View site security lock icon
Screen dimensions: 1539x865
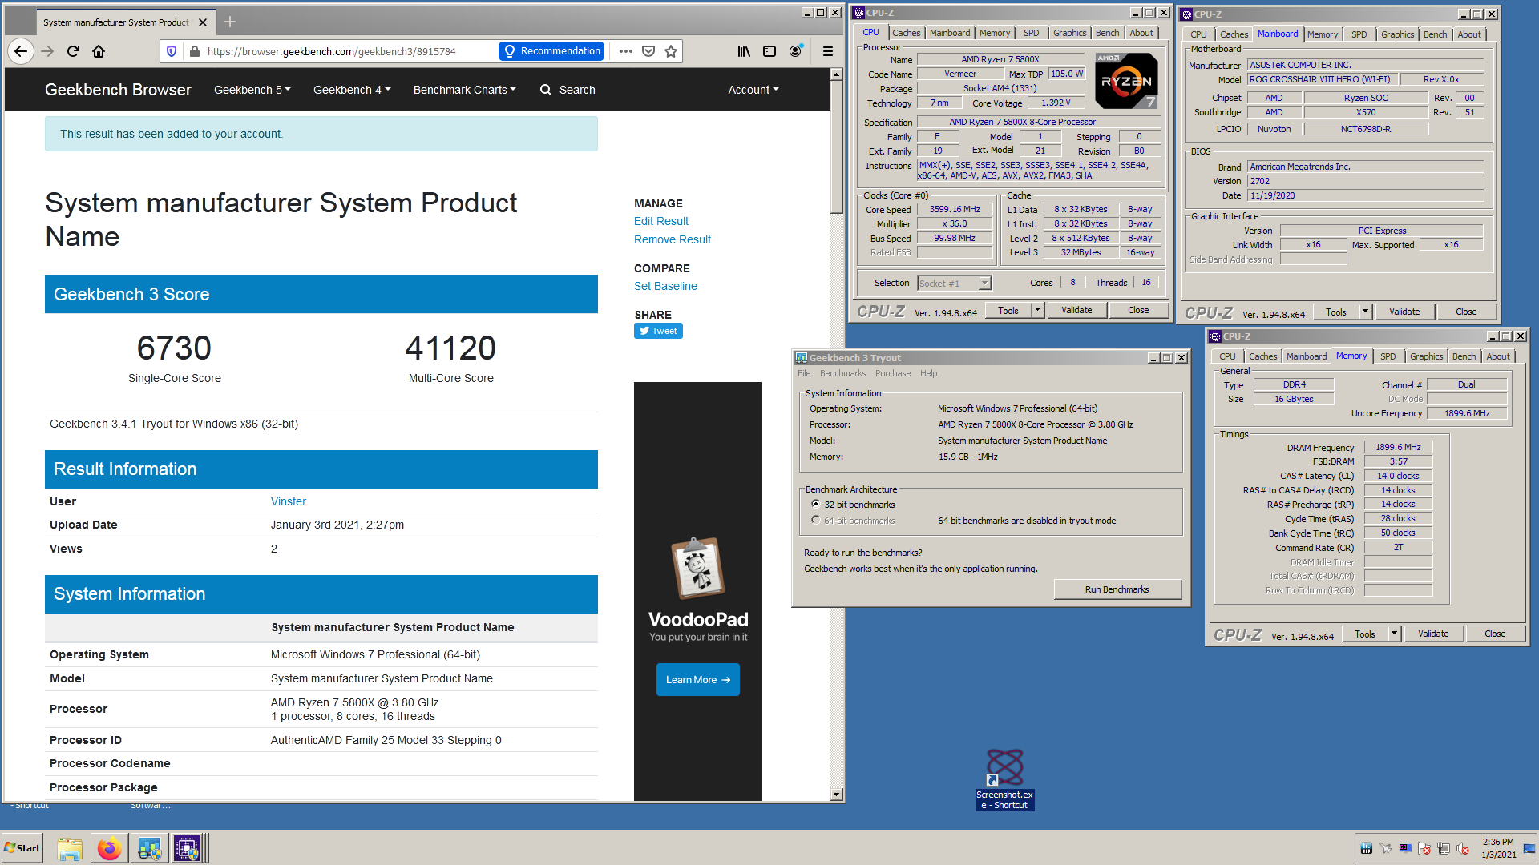pos(194,51)
